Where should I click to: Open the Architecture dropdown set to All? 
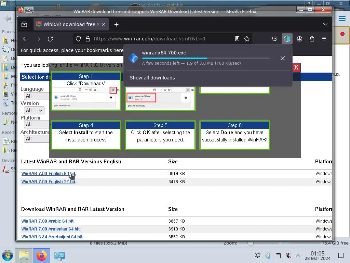(37, 139)
